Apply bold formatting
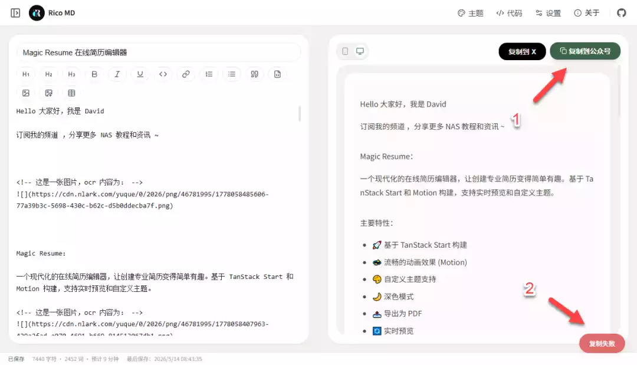 click(x=94, y=74)
